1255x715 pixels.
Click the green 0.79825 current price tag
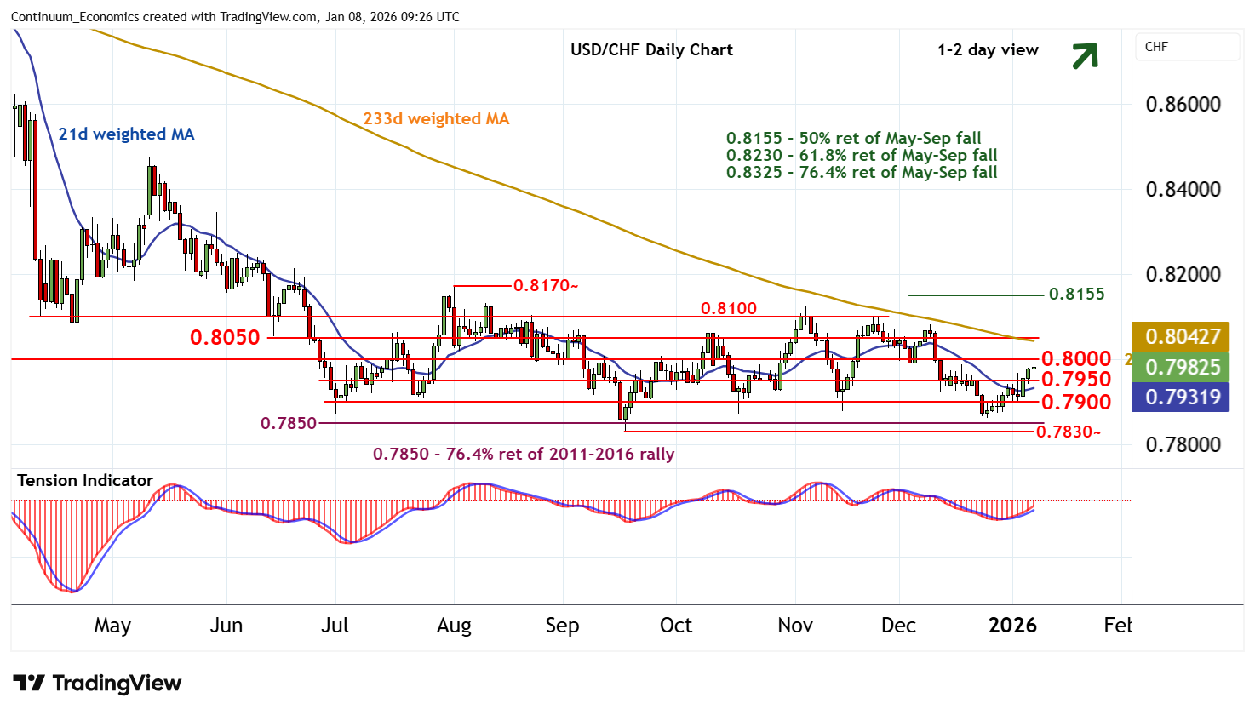1183,367
